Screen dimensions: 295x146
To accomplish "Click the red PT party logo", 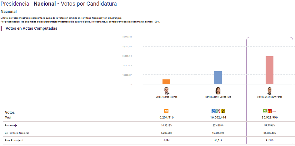I will pos(270,111).
